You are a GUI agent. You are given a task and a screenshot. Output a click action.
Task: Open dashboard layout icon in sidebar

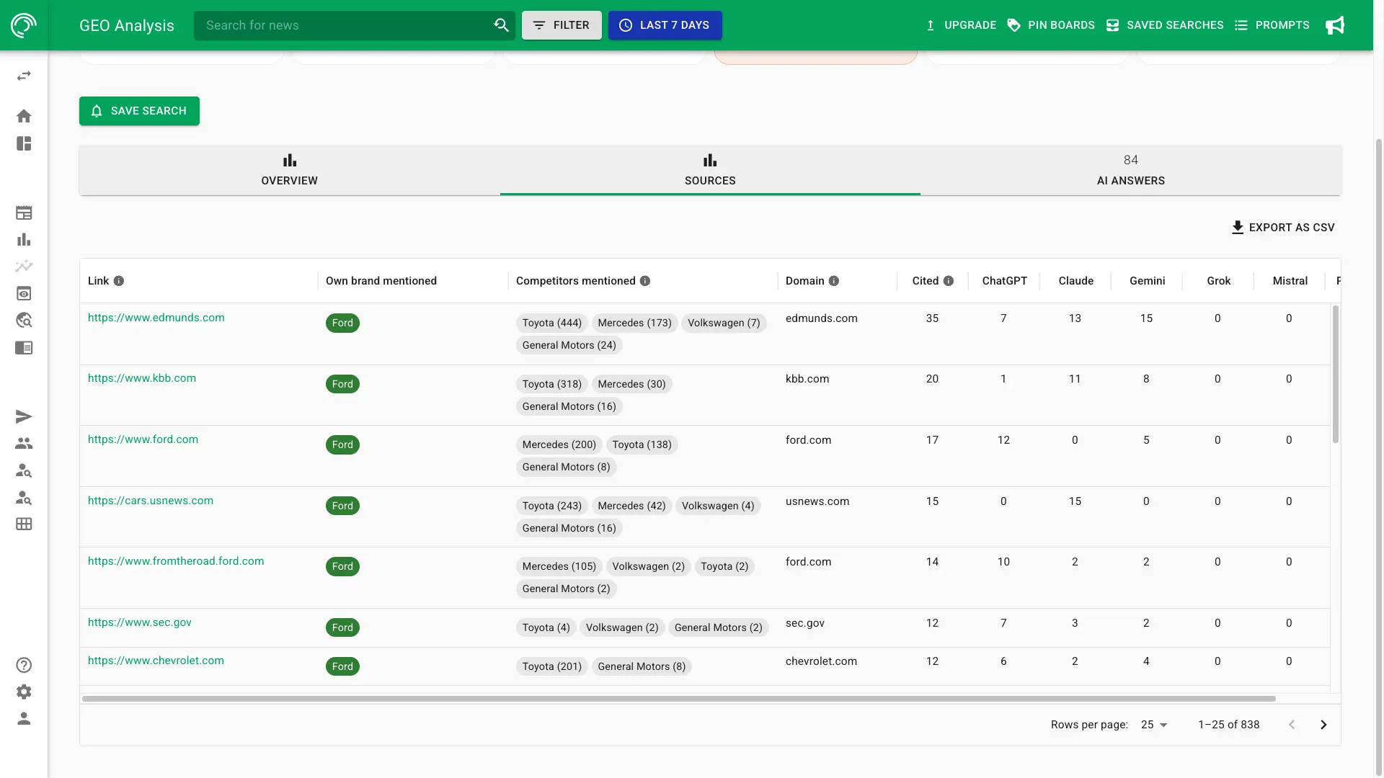tap(24, 143)
